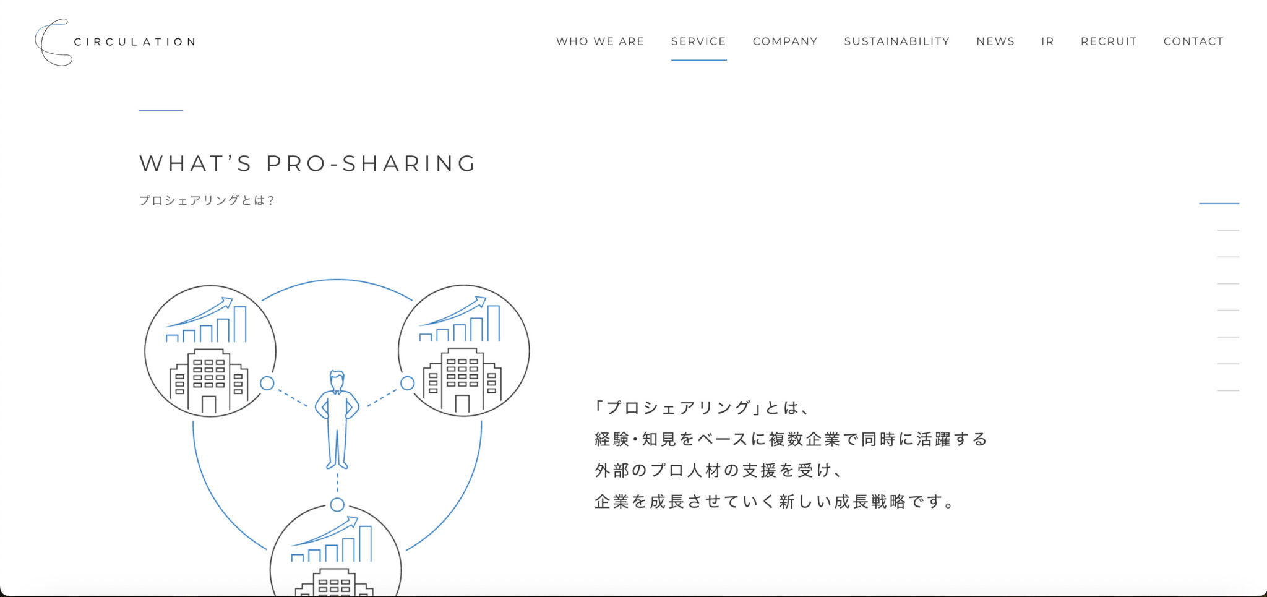The width and height of the screenshot is (1267, 597).
Task: Visit the RECRUIT page
Action: point(1109,41)
